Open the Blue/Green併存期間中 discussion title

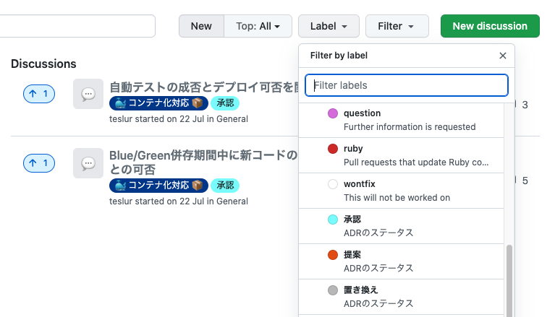click(203, 155)
